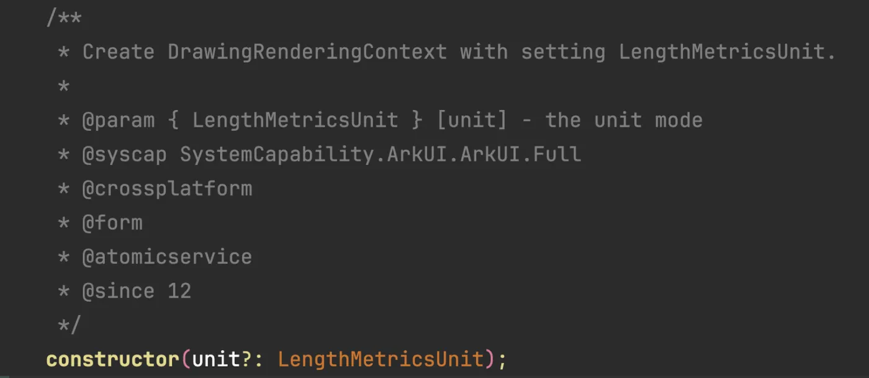The height and width of the screenshot is (378, 869).
Task: Click the comment opening /** marker
Action: [64, 19]
